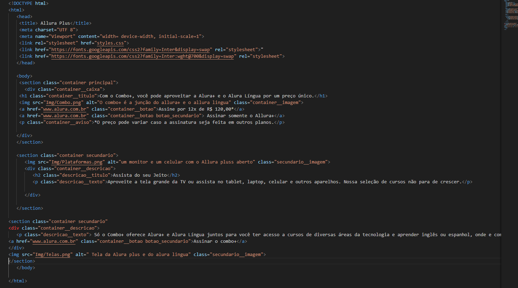
Task: Click the code minimap preview
Action: [x=511, y=15]
